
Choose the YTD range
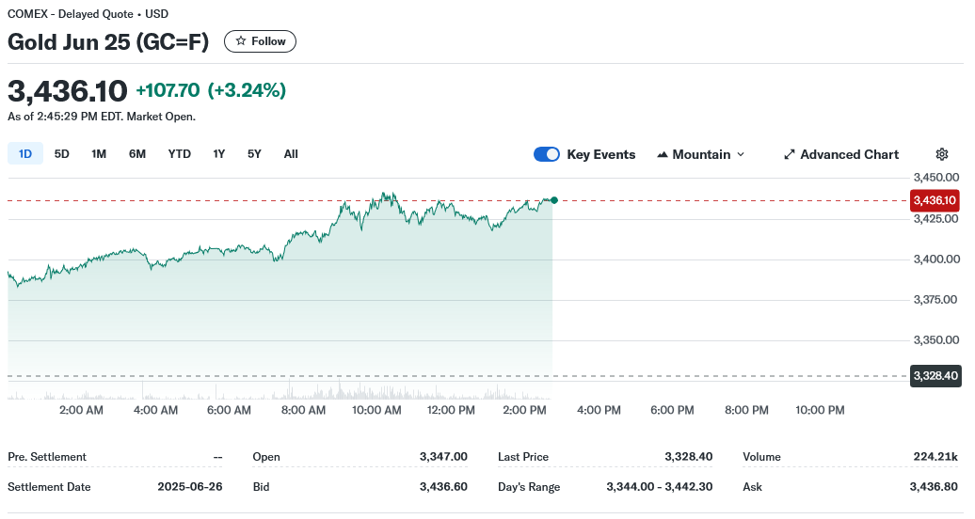pos(179,153)
